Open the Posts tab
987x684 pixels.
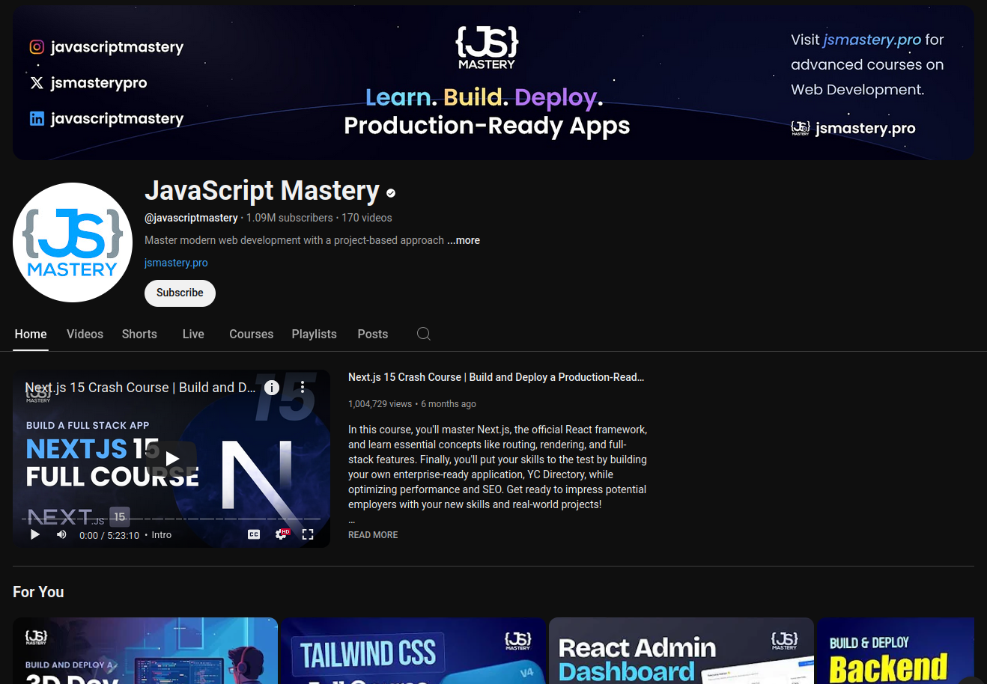(372, 334)
